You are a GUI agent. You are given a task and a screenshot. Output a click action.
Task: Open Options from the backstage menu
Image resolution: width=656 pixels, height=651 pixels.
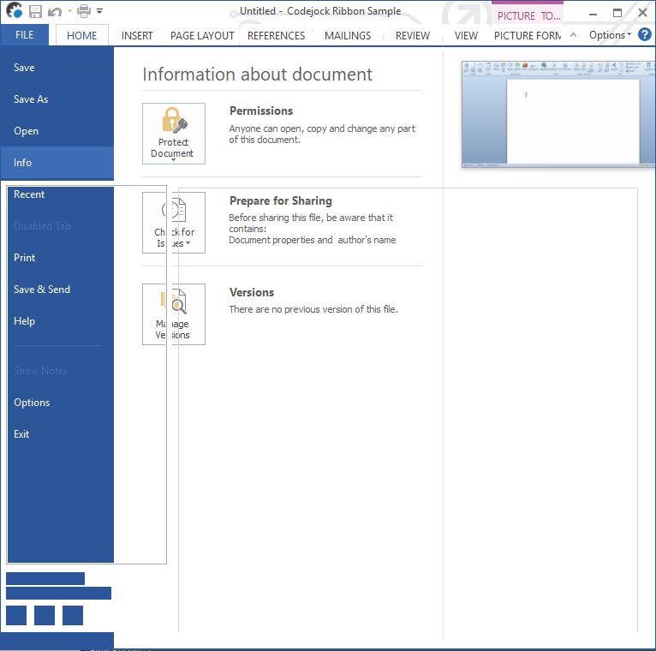pos(60,403)
